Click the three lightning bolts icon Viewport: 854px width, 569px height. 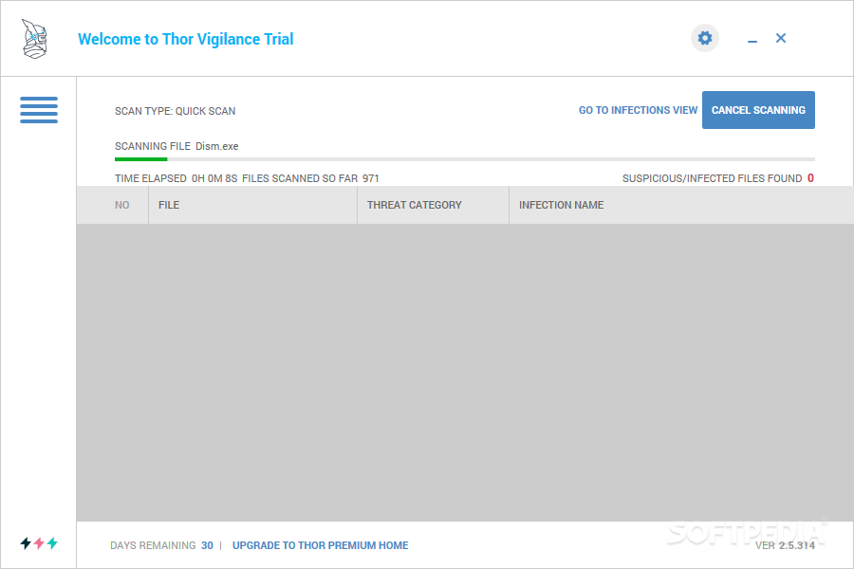pyautogui.click(x=39, y=542)
